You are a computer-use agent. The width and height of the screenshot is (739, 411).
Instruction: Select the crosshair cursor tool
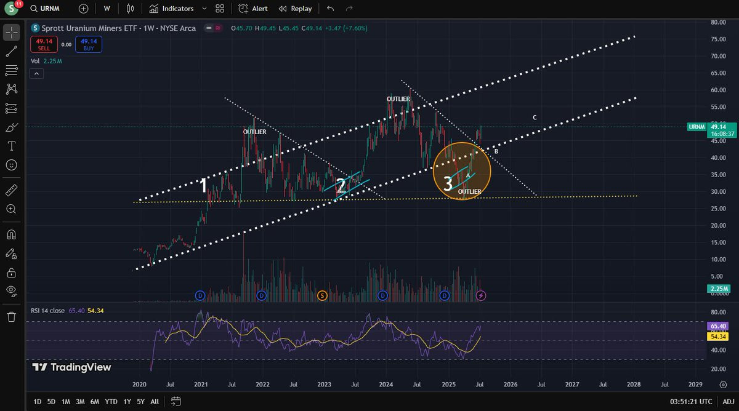11,33
